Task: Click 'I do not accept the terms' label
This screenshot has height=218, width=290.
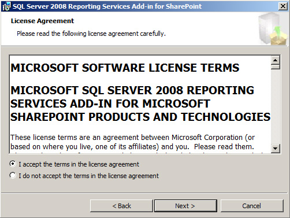Action: (x=89, y=176)
